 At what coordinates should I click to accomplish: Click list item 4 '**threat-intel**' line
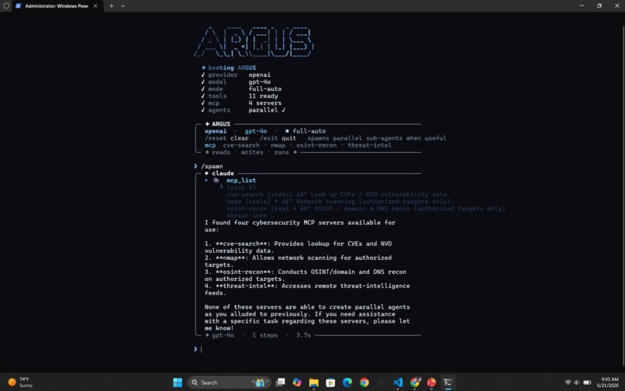307,289
